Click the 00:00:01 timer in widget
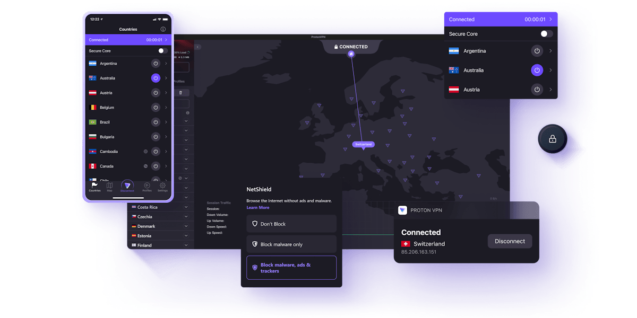The width and height of the screenshot is (637, 318). [x=535, y=20]
